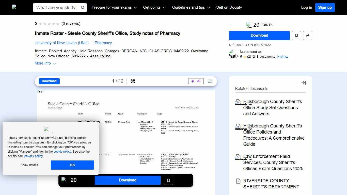Accept cookies with the OK button

tap(72, 165)
